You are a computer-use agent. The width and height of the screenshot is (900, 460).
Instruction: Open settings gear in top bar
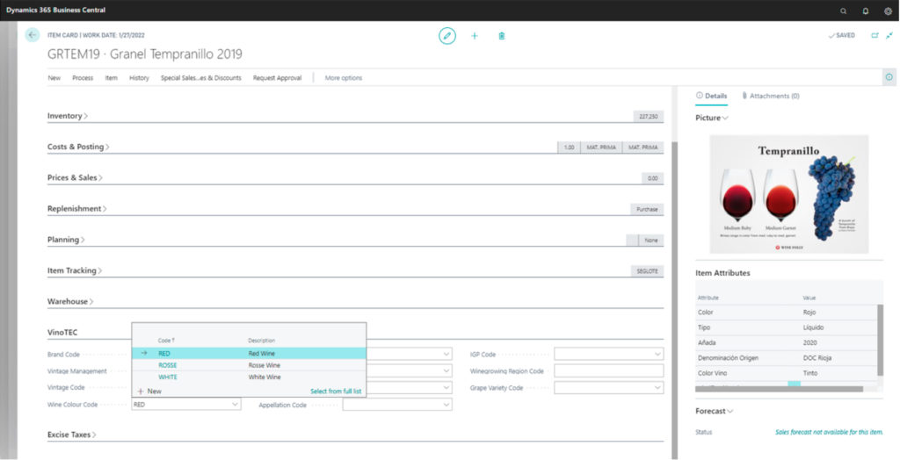pos(888,11)
